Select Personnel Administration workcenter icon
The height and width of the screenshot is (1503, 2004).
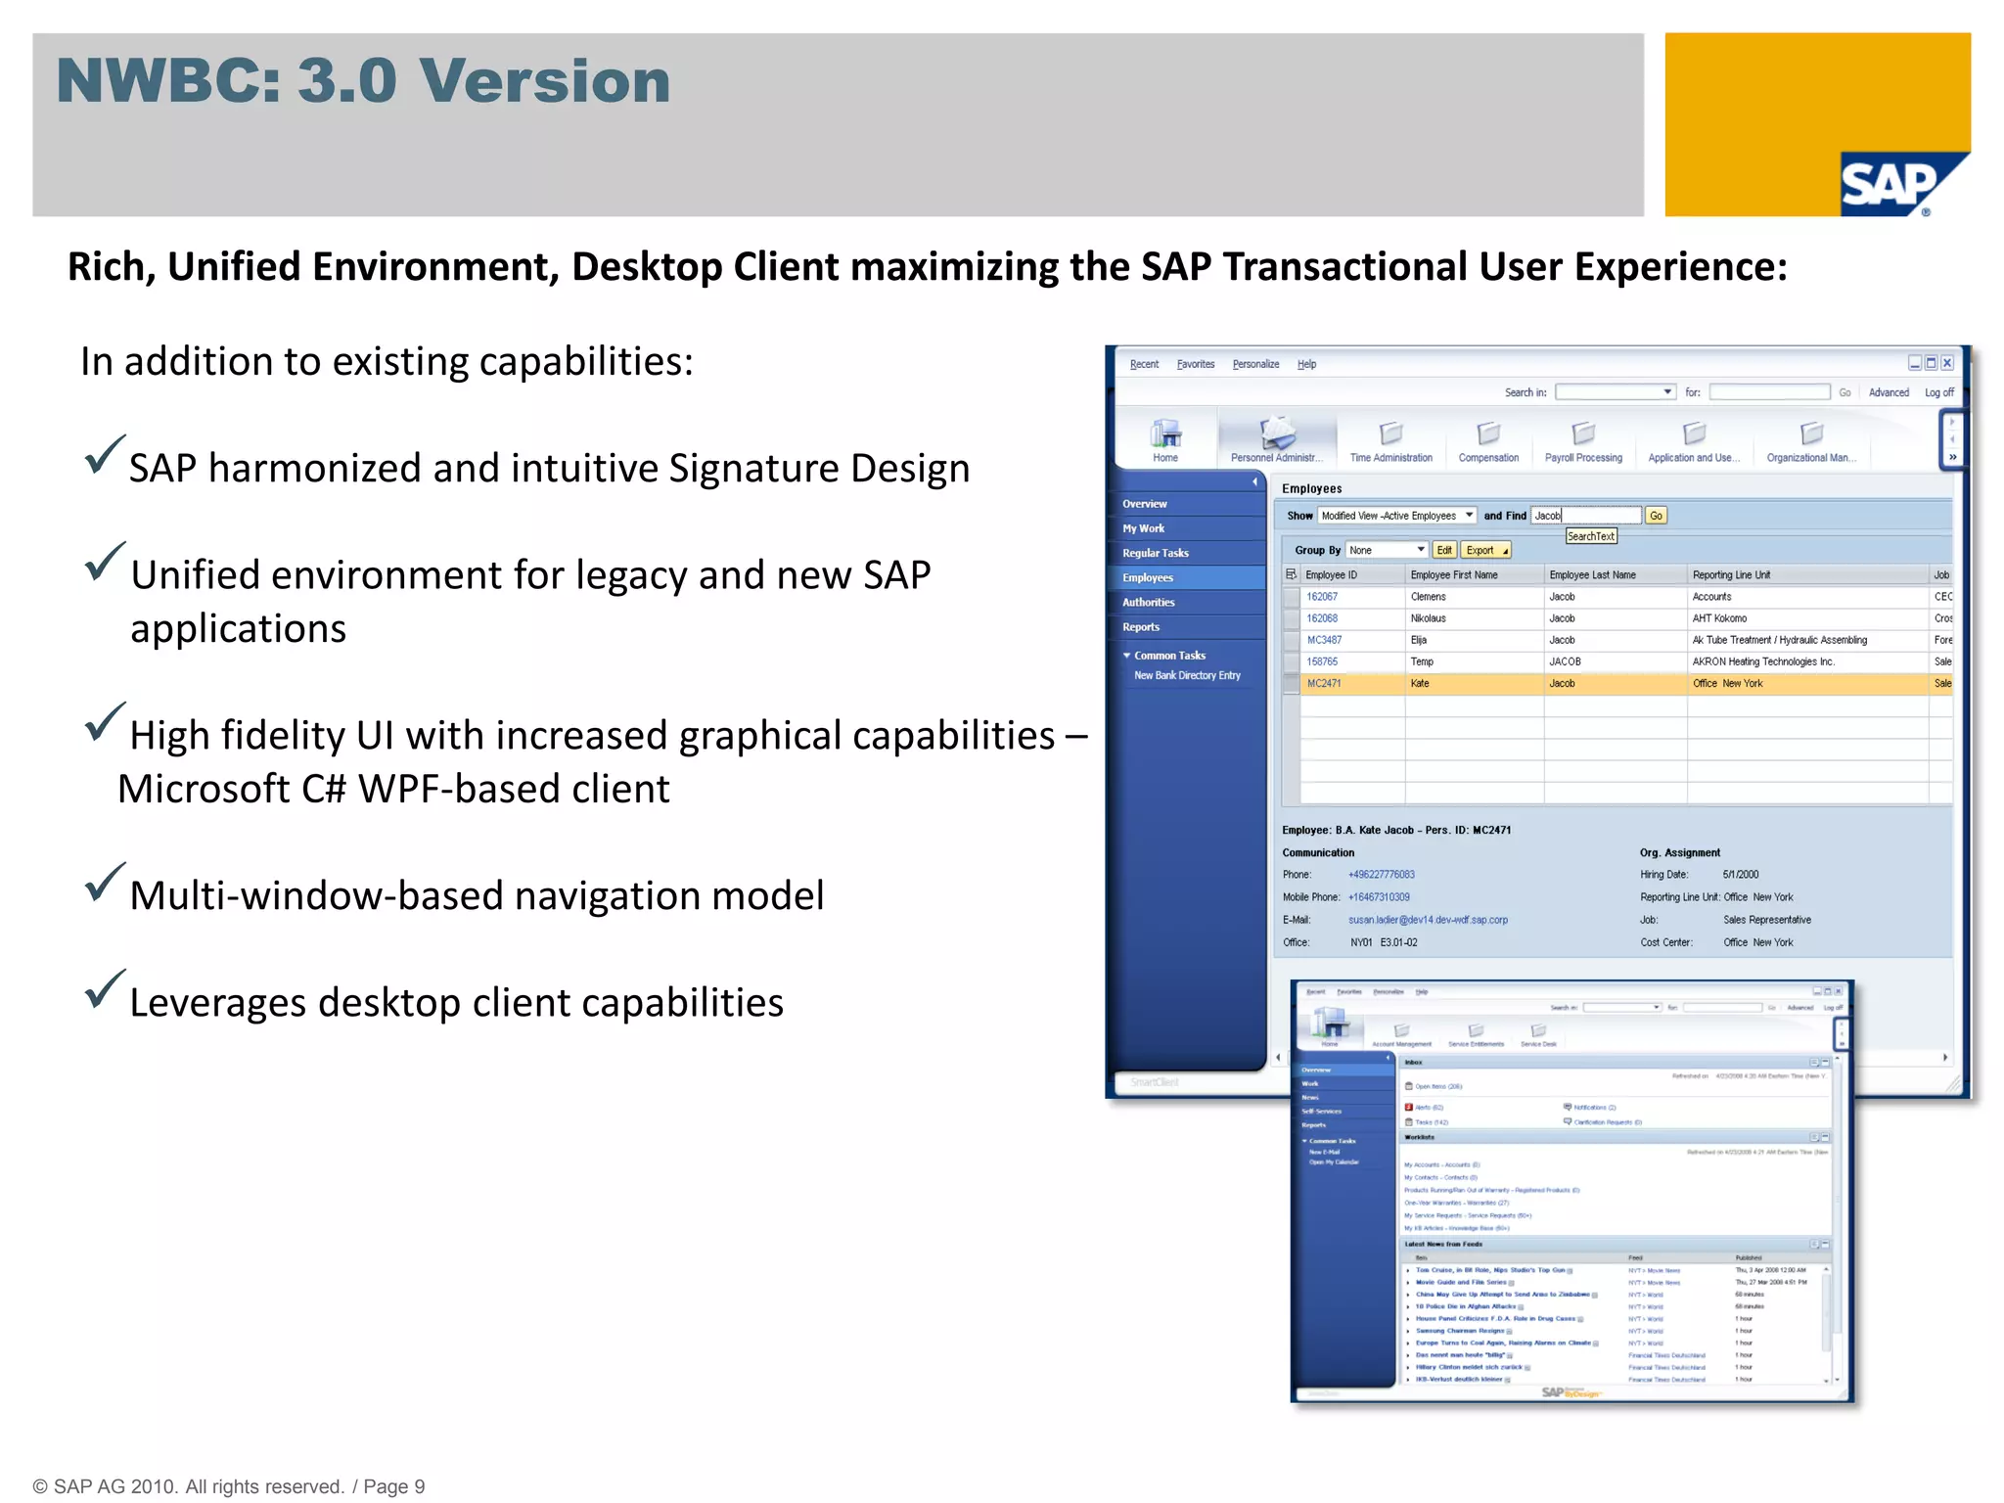click(1277, 433)
